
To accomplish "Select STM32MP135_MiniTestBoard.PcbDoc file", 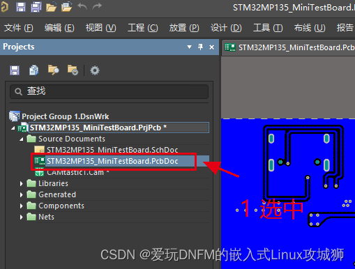I will tap(112, 161).
